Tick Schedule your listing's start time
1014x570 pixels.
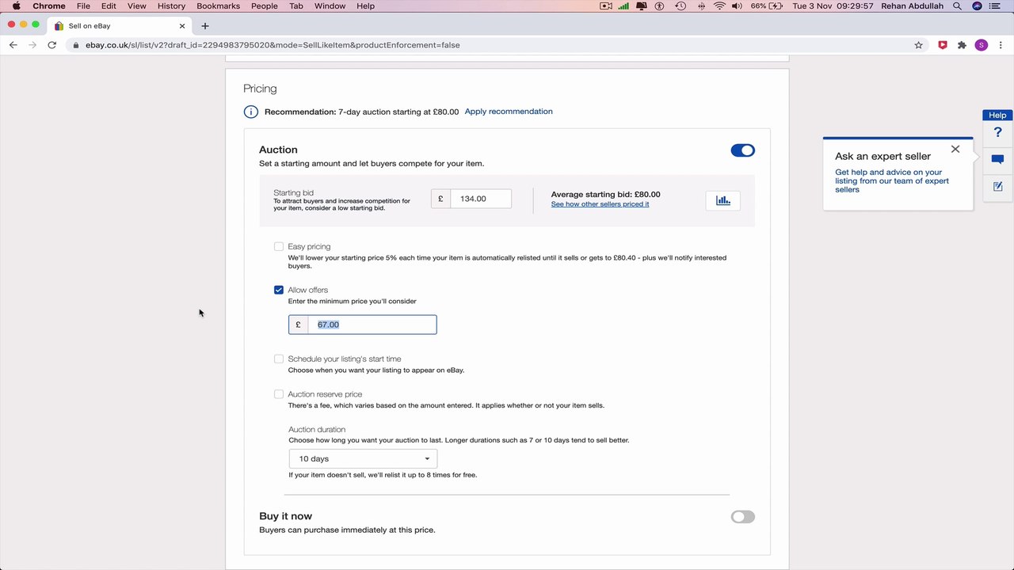(x=279, y=359)
